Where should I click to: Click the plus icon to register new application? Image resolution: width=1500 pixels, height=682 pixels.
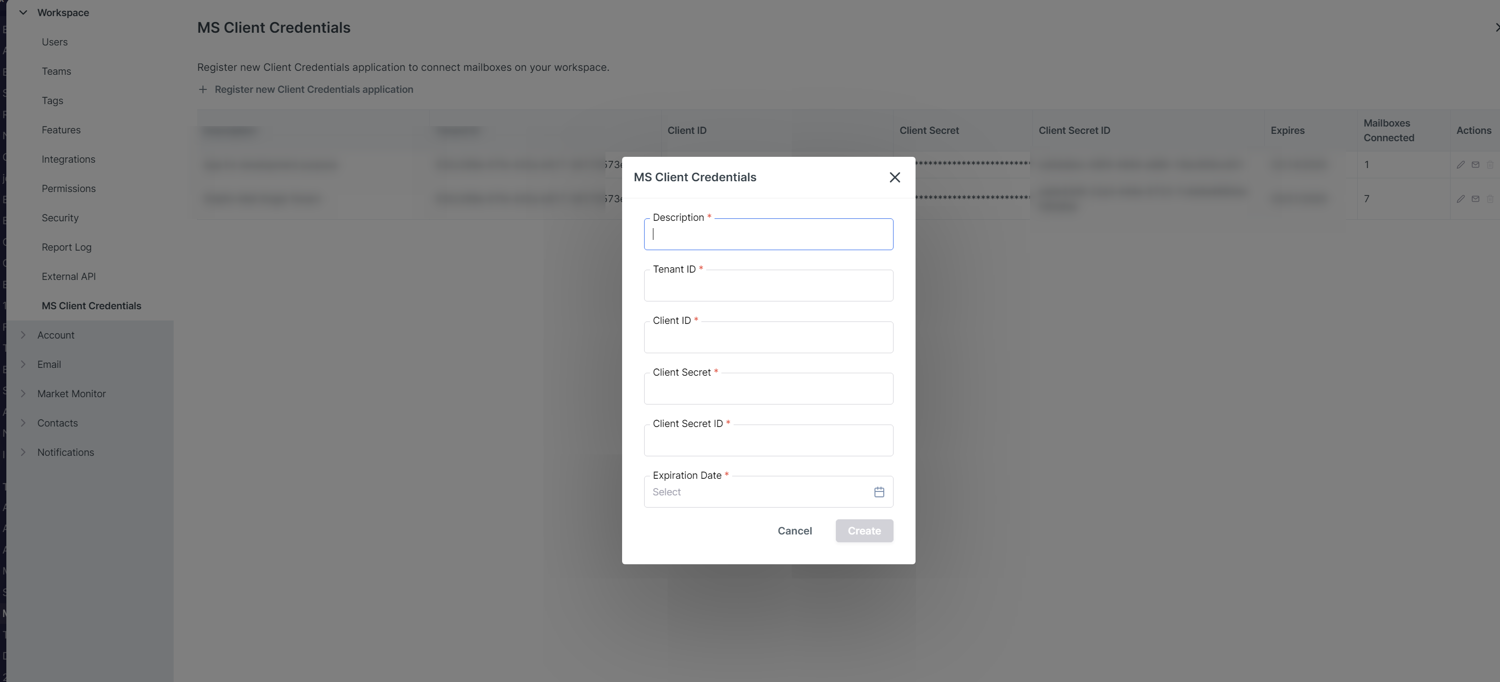point(202,89)
